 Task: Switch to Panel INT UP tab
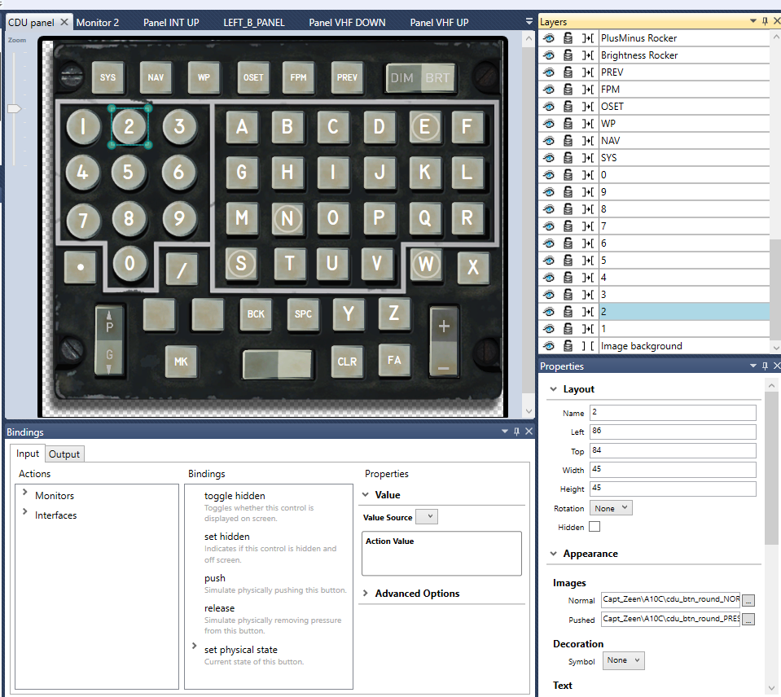tap(171, 23)
